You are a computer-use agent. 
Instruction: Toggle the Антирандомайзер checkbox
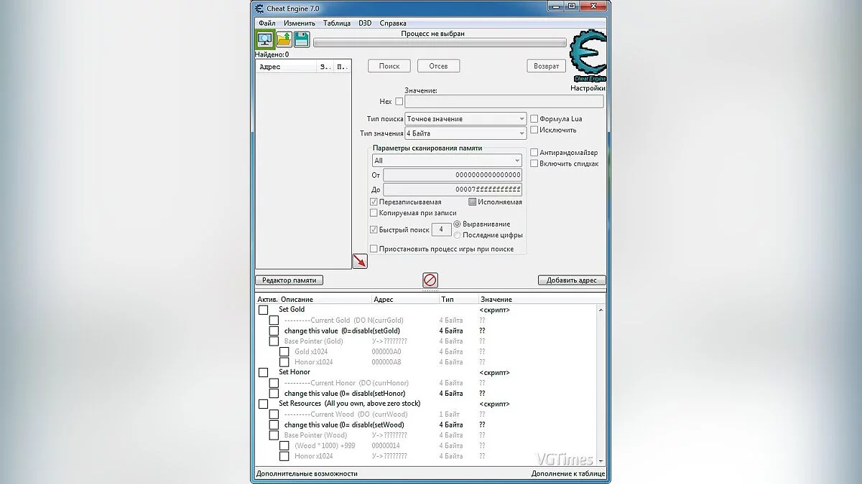click(534, 153)
